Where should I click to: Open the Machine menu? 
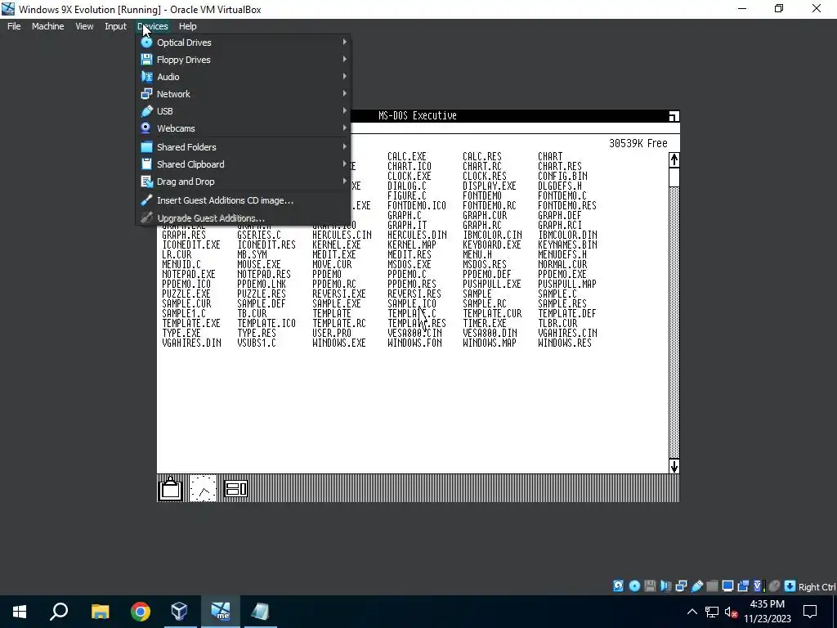[x=47, y=26]
